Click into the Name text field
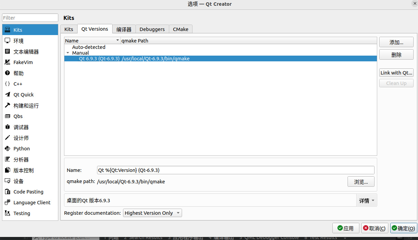This screenshot has height=240, width=418. [236, 170]
